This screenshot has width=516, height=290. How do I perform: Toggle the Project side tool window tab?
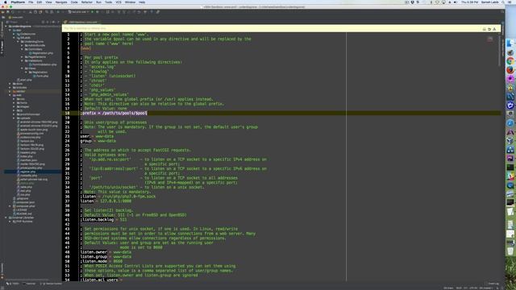[x=2, y=48]
